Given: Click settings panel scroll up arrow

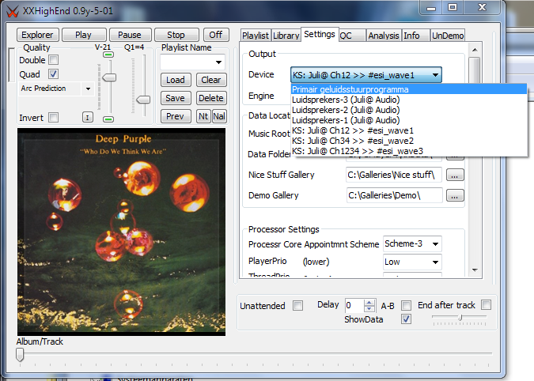Looking at the screenshot, I should 475,50.
